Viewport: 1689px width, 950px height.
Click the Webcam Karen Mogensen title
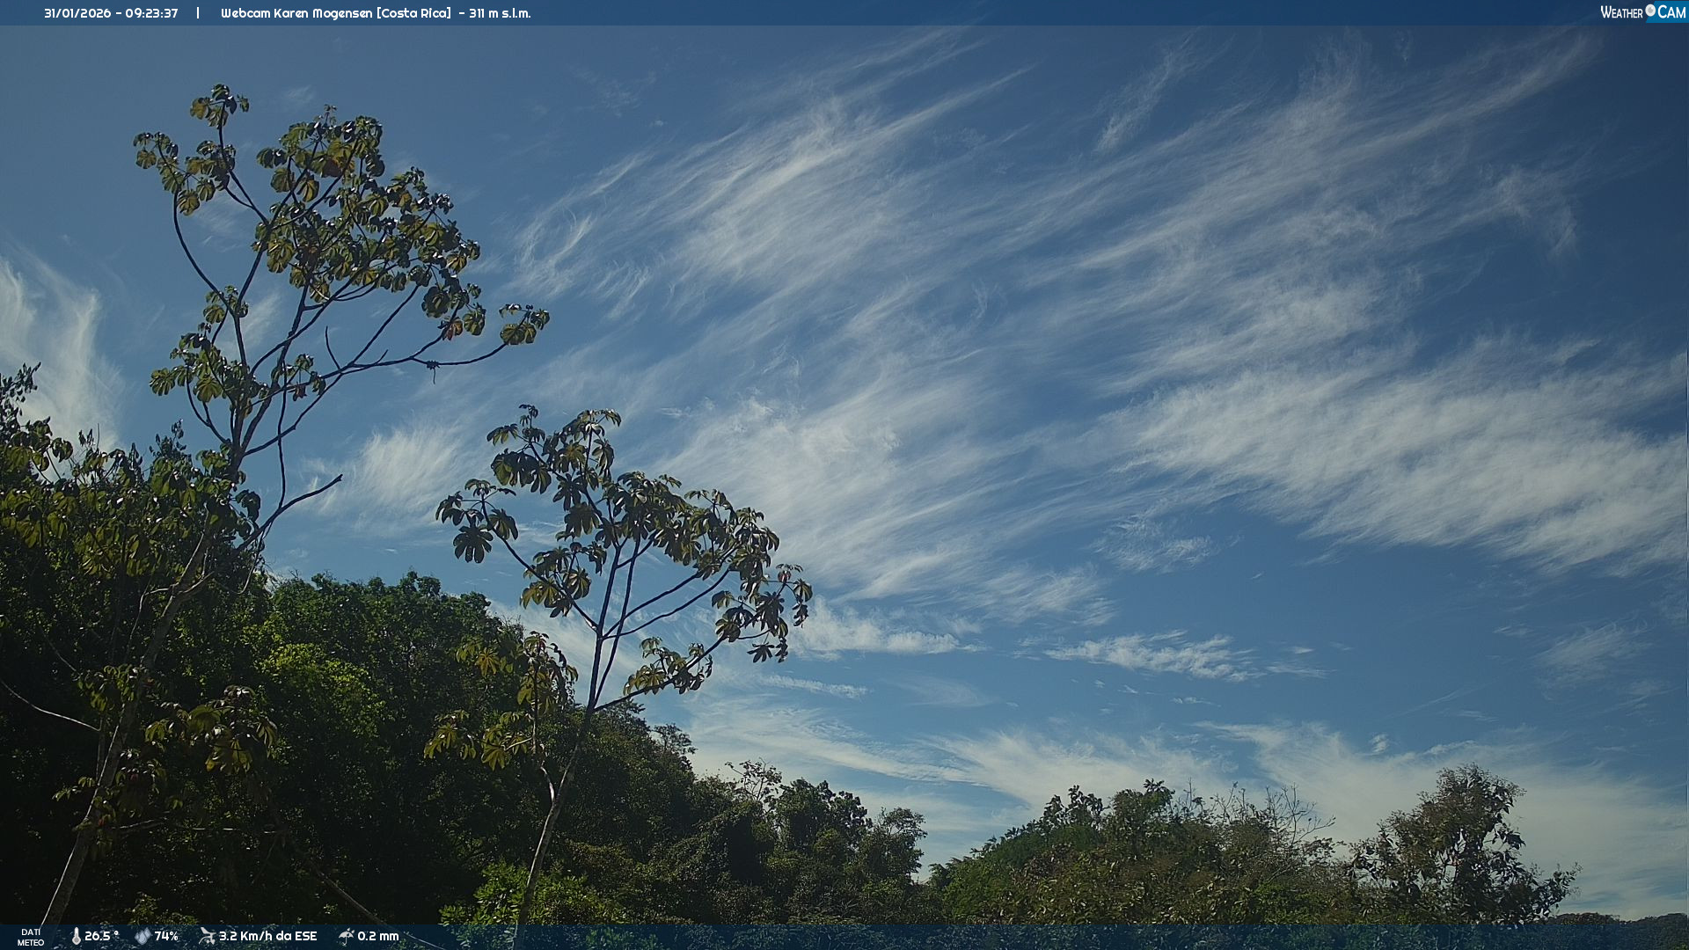point(296,13)
